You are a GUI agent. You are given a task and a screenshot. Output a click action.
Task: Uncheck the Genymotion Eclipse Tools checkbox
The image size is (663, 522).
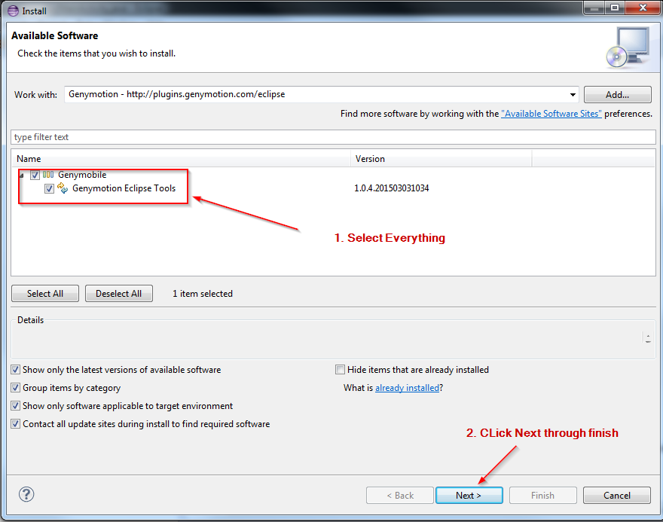point(49,188)
